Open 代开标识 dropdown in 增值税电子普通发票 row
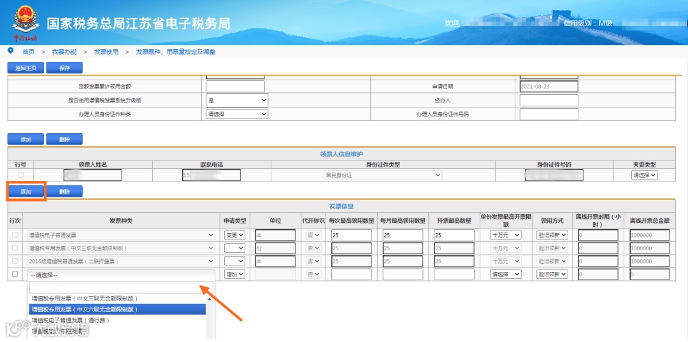The image size is (688, 342). tap(313, 235)
